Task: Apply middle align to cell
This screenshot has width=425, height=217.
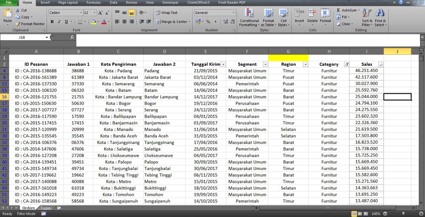Action: (x=124, y=13)
